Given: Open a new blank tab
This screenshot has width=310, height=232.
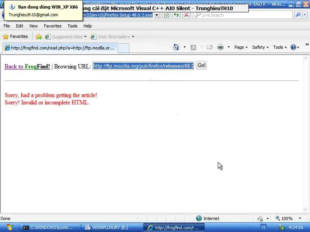Looking at the screenshot, I should point(124,48).
